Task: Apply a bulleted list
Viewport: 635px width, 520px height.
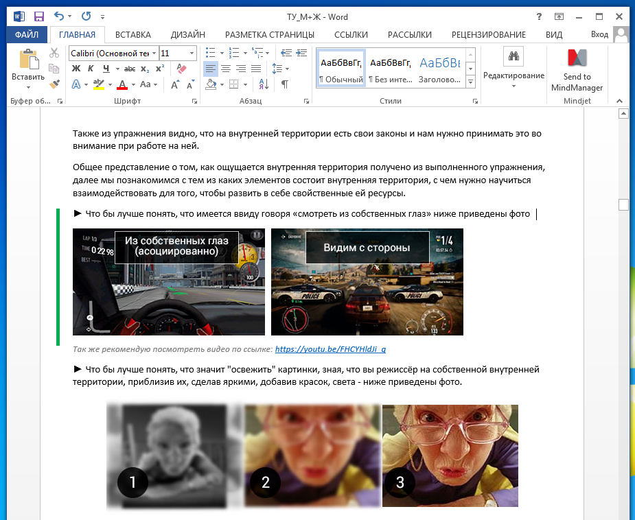Action: [210, 53]
